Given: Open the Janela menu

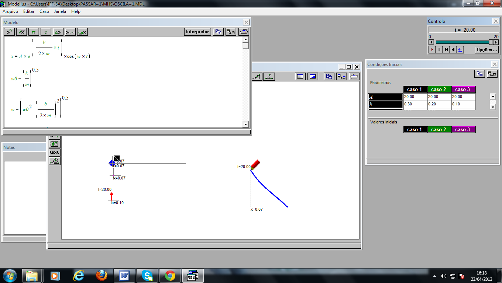Looking at the screenshot, I should coord(60,11).
